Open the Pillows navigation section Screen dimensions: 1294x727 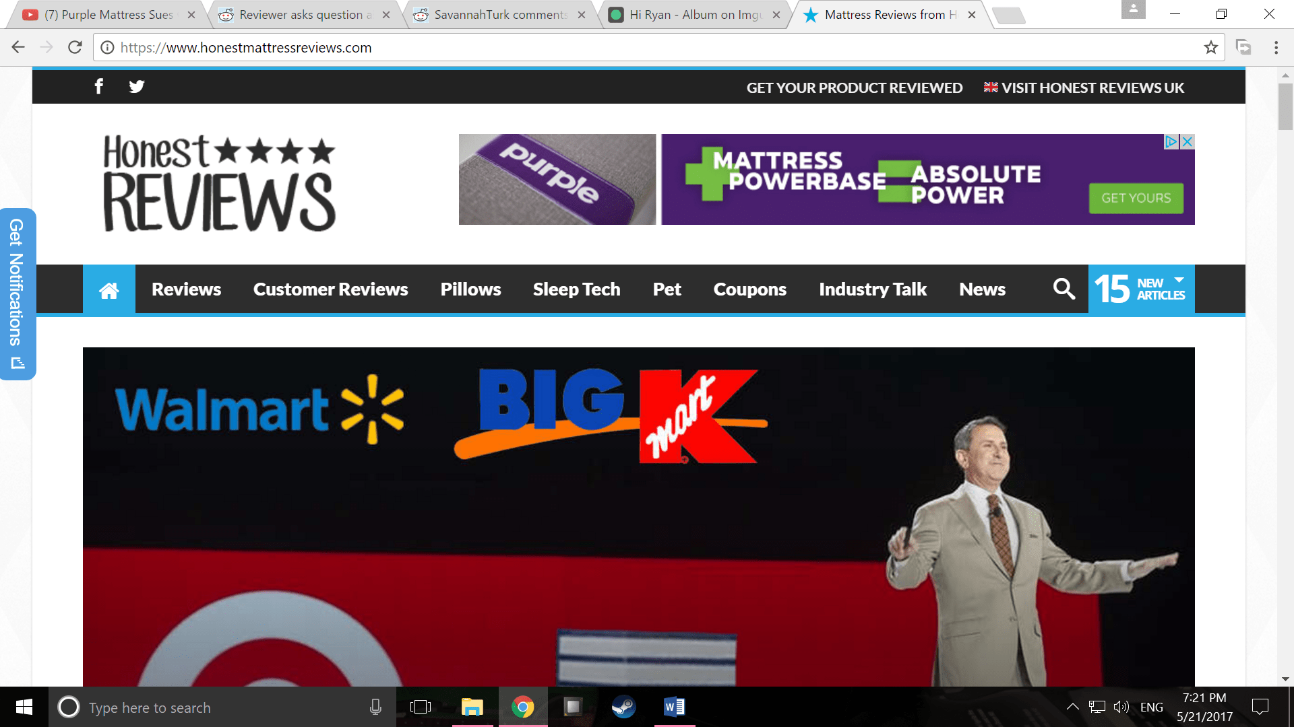coord(470,289)
